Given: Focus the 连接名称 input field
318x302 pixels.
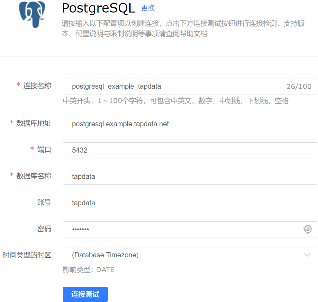Looking at the screenshot, I should (174, 86).
